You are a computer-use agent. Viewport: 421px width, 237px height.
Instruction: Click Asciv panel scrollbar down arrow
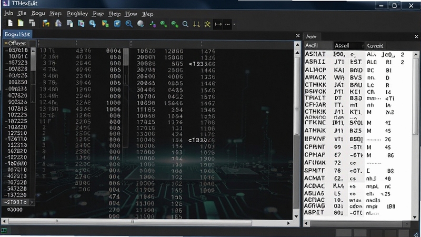[415, 217]
